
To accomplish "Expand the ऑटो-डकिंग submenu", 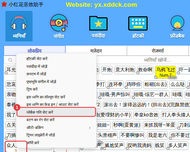I will (56, 128).
